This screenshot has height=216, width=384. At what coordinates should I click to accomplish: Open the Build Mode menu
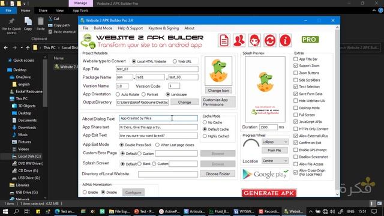103,28
